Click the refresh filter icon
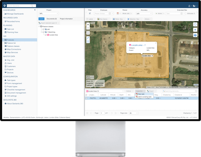This screenshot has height=157, width=201. (90, 14)
